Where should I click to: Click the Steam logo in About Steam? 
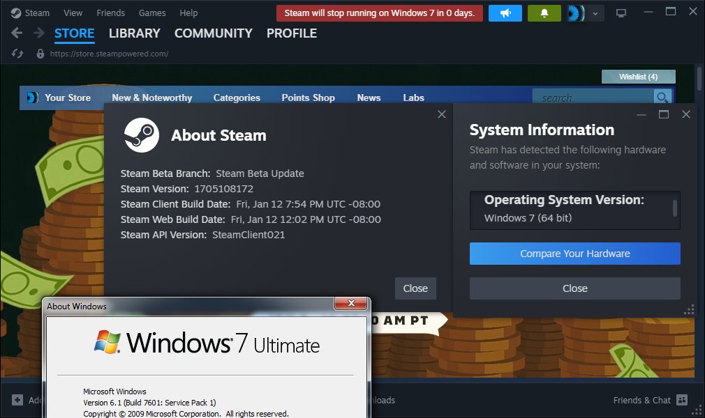[142, 135]
